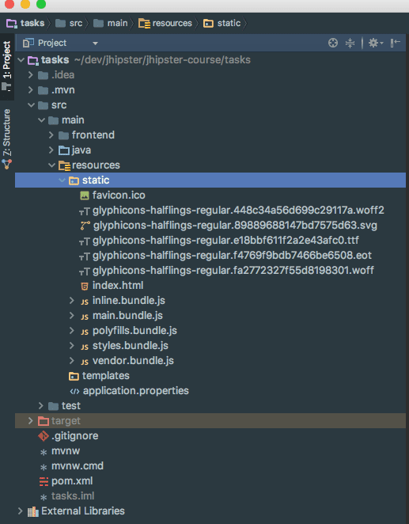Select the mvnw file
The image size is (409, 524).
[x=66, y=451]
